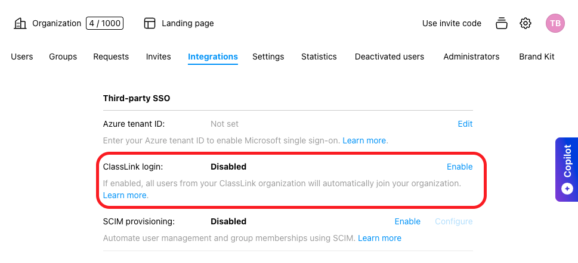Go to the Requests tab
This screenshot has width=578, height=263.
tap(111, 57)
